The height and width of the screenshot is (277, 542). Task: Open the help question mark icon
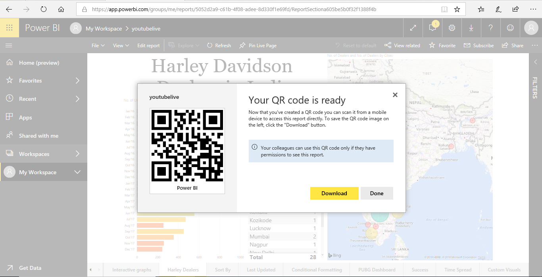(x=491, y=28)
